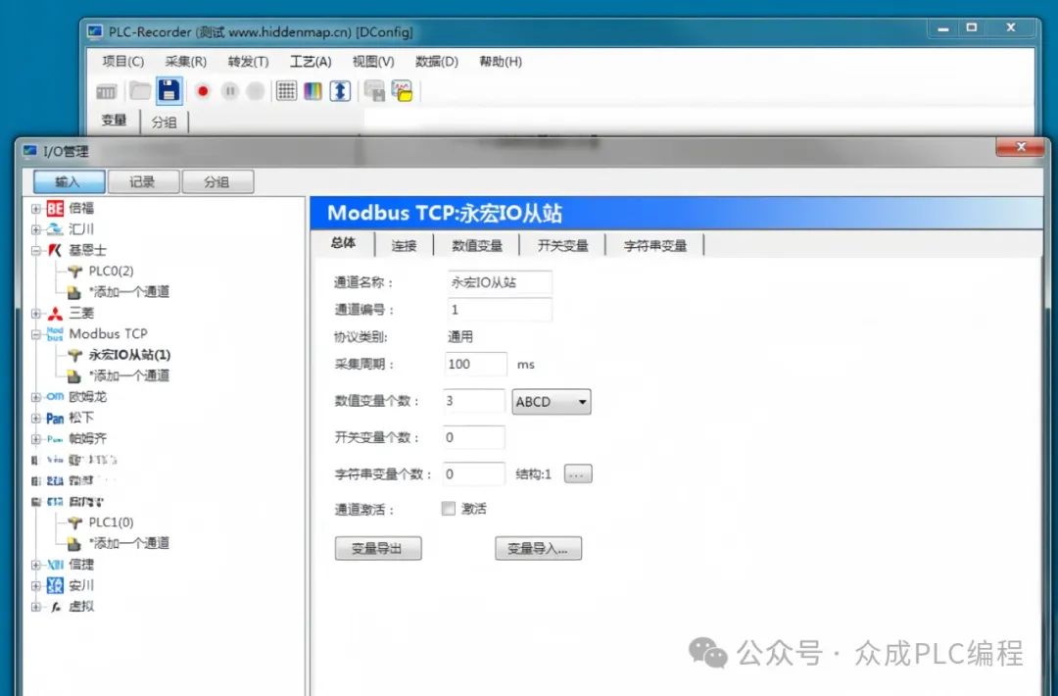Expand the 信捷 tree node
Screen dimensions: 1058x696
pyautogui.click(x=36, y=565)
